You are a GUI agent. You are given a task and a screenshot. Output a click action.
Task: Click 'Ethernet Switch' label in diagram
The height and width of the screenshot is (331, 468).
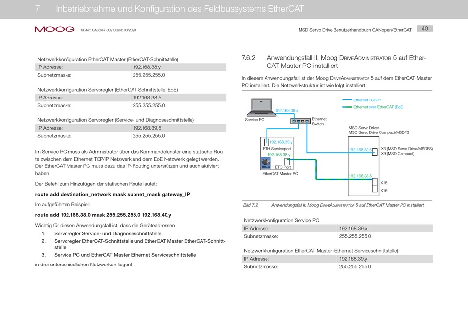(x=319, y=121)
